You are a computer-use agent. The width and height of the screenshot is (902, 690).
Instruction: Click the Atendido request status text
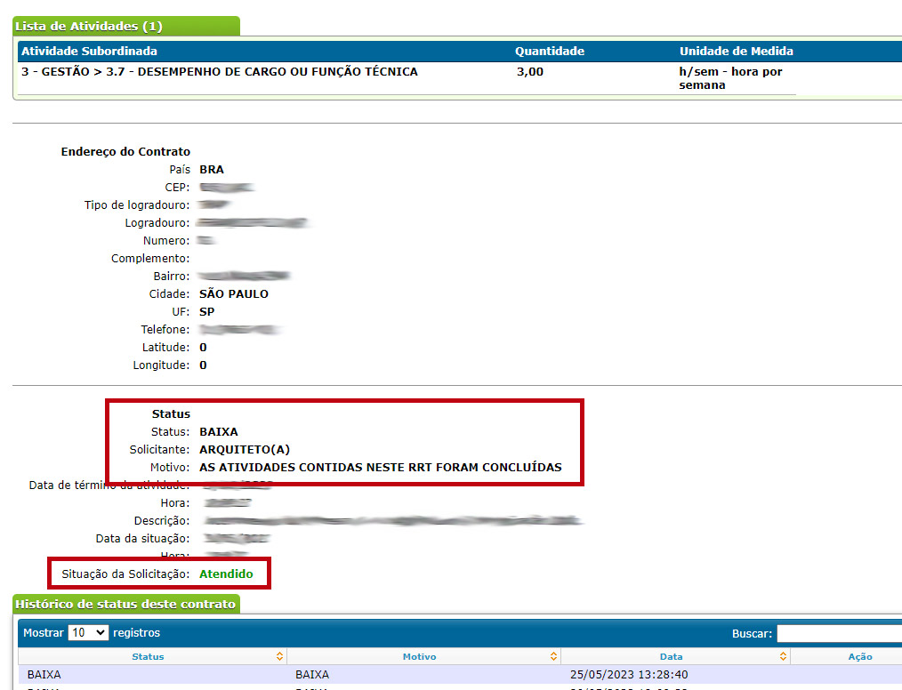point(226,574)
